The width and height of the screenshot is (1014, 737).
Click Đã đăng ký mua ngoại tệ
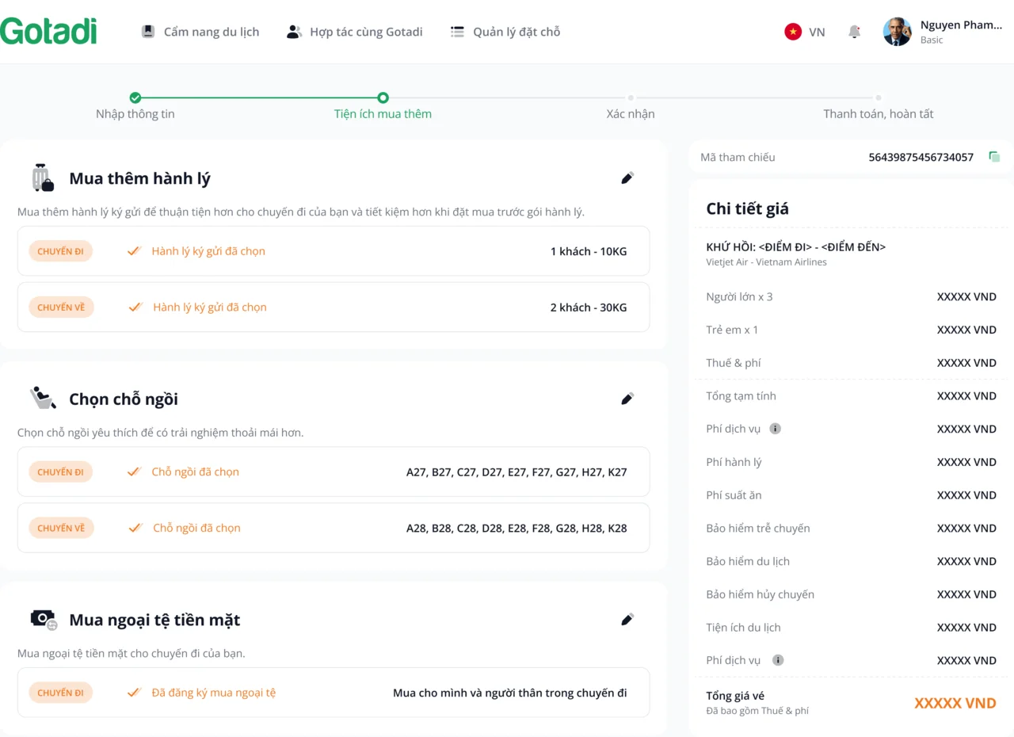tap(214, 693)
